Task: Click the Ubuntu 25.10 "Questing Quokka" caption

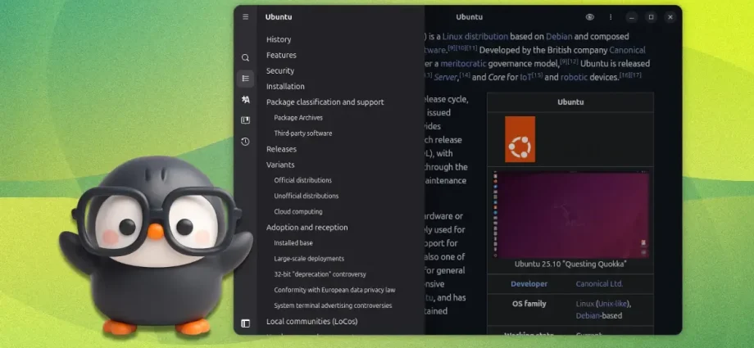Action: 570,264
